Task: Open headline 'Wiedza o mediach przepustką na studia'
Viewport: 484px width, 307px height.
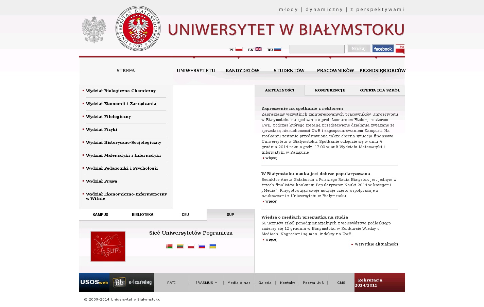Action: click(x=305, y=217)
